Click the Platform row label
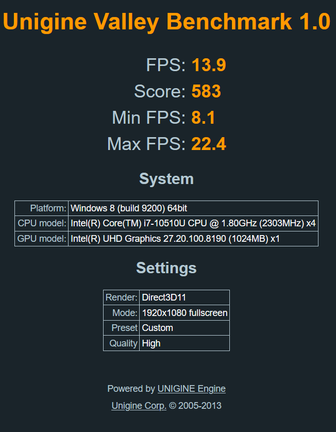This screenshot has width=336, height=432. point(48,208)
